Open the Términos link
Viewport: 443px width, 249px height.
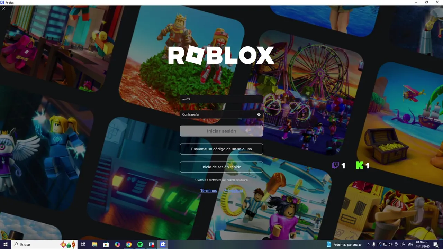coord(209,191)
